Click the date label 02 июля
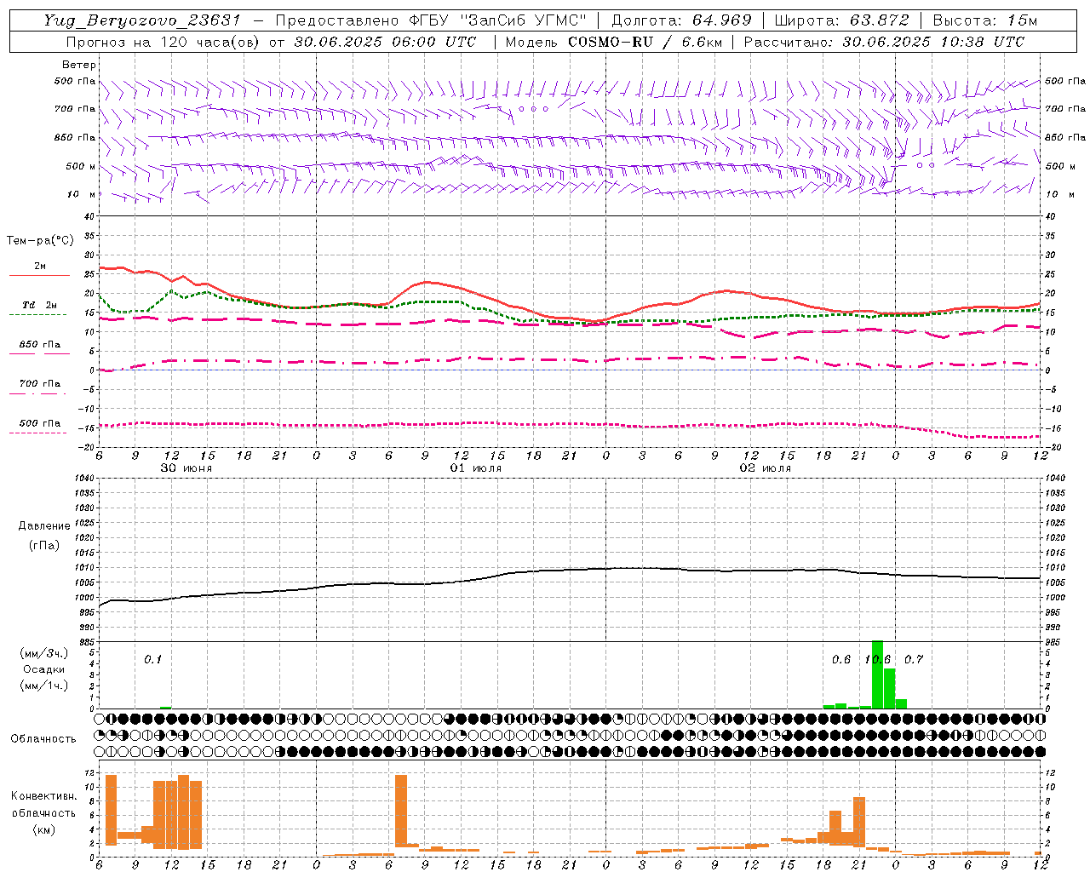 (766, 468)
